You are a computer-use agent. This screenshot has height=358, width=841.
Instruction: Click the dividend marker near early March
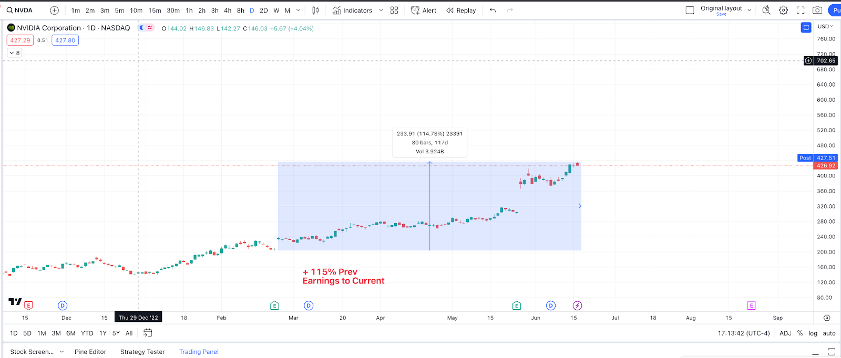[309, 306]
